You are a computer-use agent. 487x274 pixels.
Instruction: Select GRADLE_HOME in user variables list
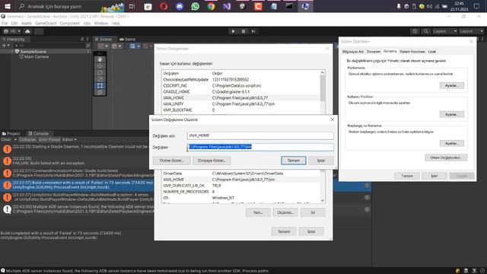(x=240, y=92)
